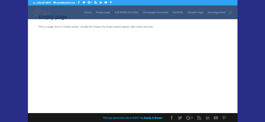Open YouTube icon in top bar
Image resolution: width=265 pixels, height=122 pixels.
tap(106, 2)
